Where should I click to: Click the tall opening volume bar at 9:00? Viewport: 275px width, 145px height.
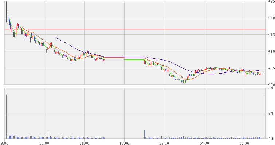6,116
